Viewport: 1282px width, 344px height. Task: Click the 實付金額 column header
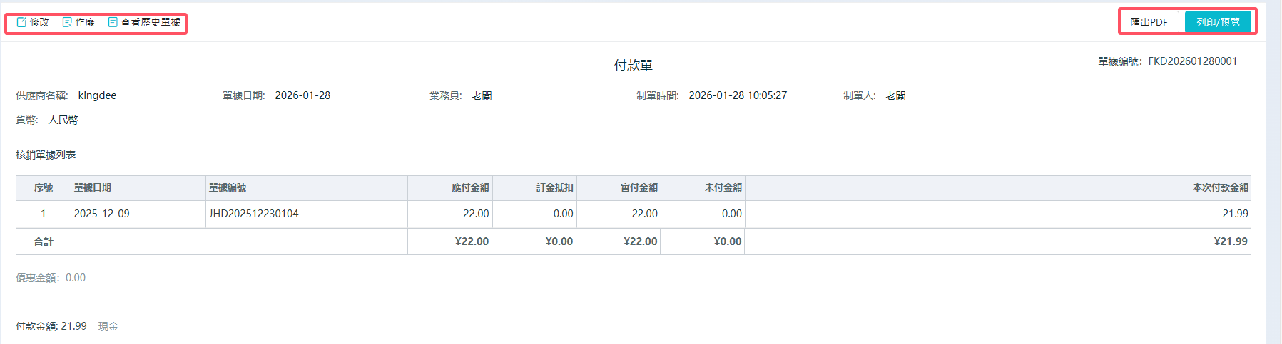click(x=639, y=188)
